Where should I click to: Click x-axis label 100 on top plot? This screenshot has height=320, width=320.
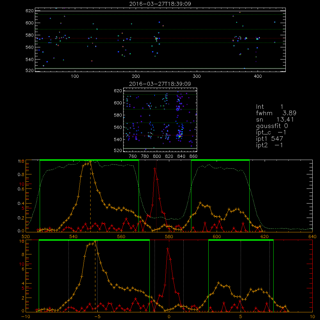click(x=75, y=76)
